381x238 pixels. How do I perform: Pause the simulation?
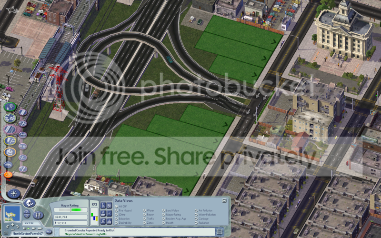[24, 228]
